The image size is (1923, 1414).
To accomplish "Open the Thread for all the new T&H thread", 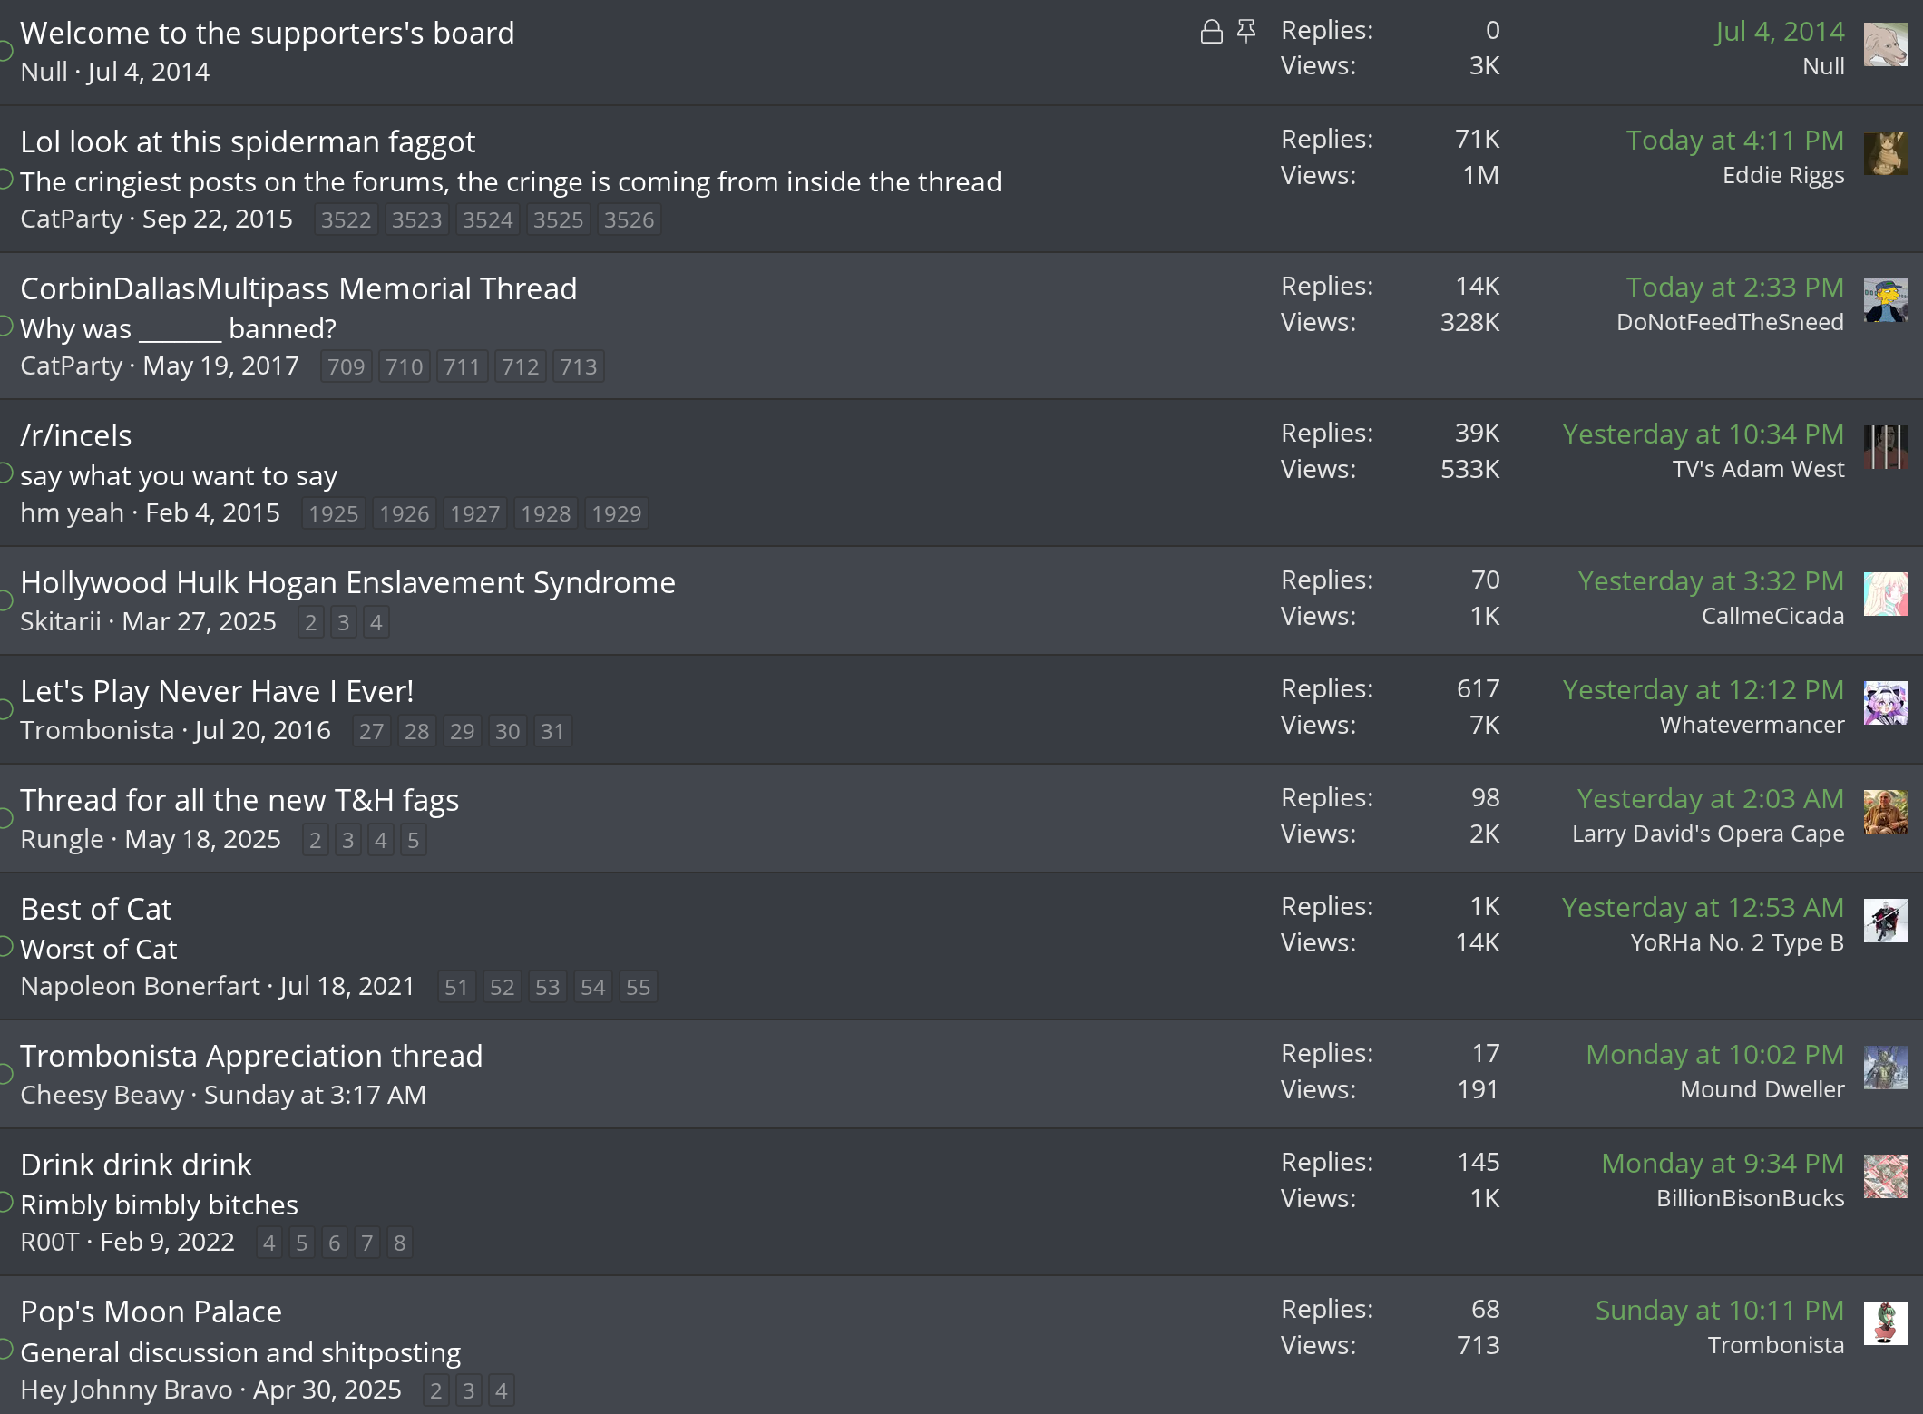I will 239,800.
